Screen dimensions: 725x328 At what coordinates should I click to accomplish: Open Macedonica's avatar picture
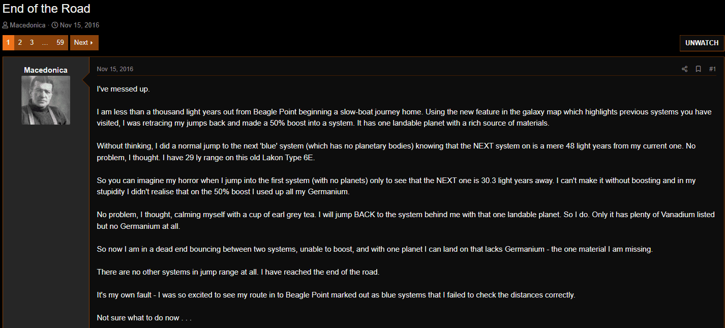[x=46, y=100]
